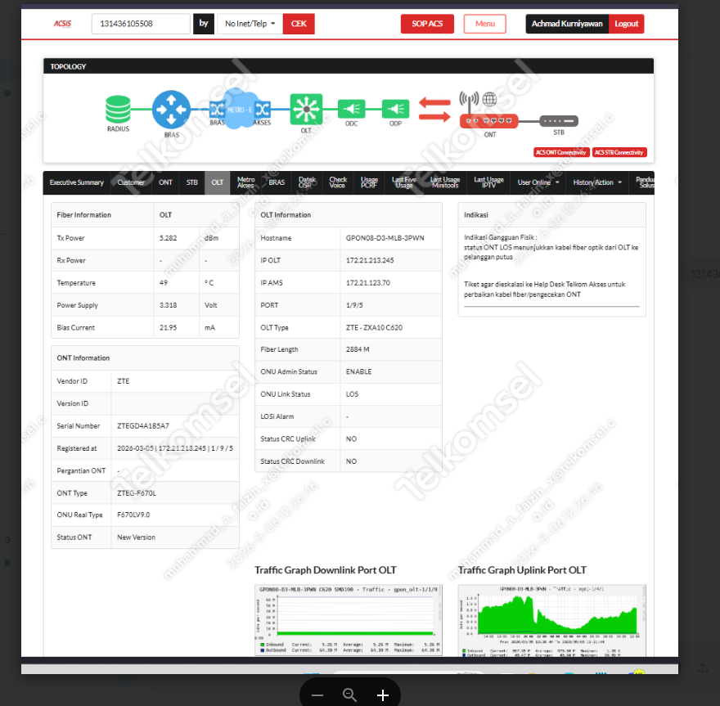Click the serial number ZTEGD4A1B5A7
The width and height of the screenshot is (720, 706).
tap(143, 426)
